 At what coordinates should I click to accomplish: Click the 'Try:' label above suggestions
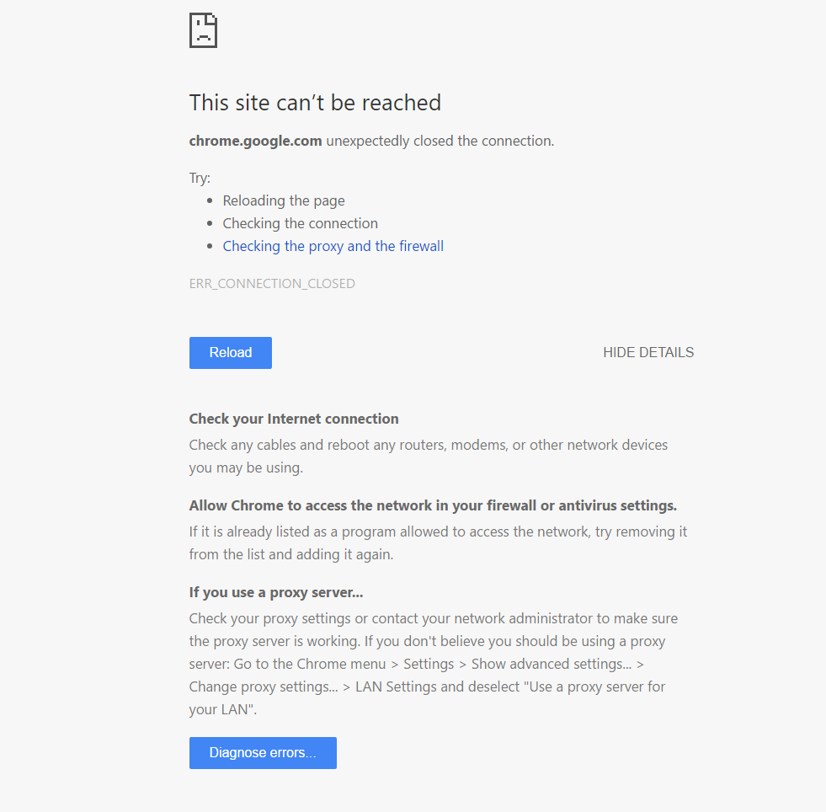pos(200,178)
